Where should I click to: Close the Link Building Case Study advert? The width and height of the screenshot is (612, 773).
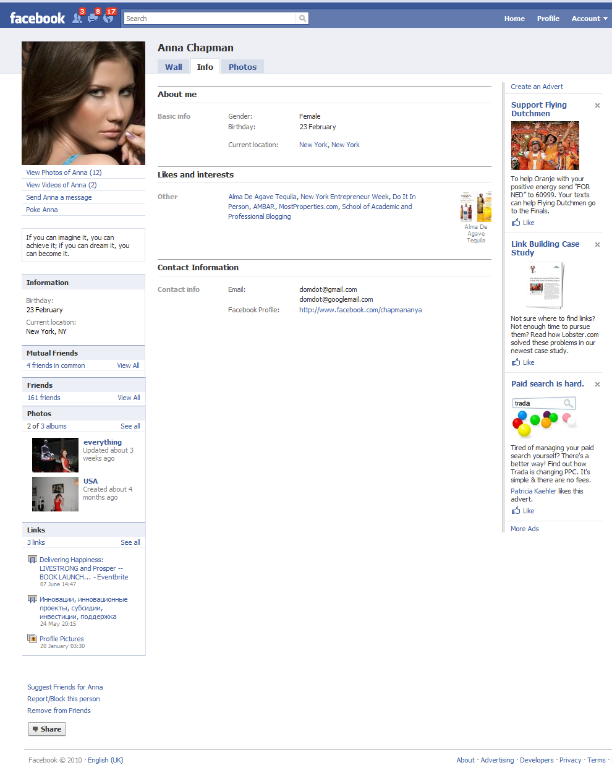point(597,245)
